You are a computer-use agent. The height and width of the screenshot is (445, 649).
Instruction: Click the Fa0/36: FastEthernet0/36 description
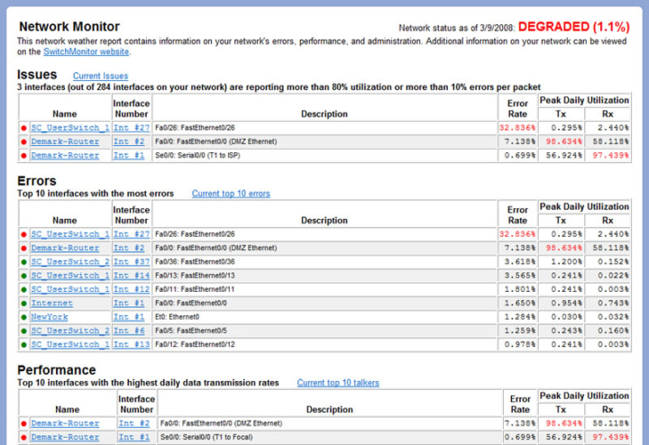pyautogui.click(x=195, y=262)
